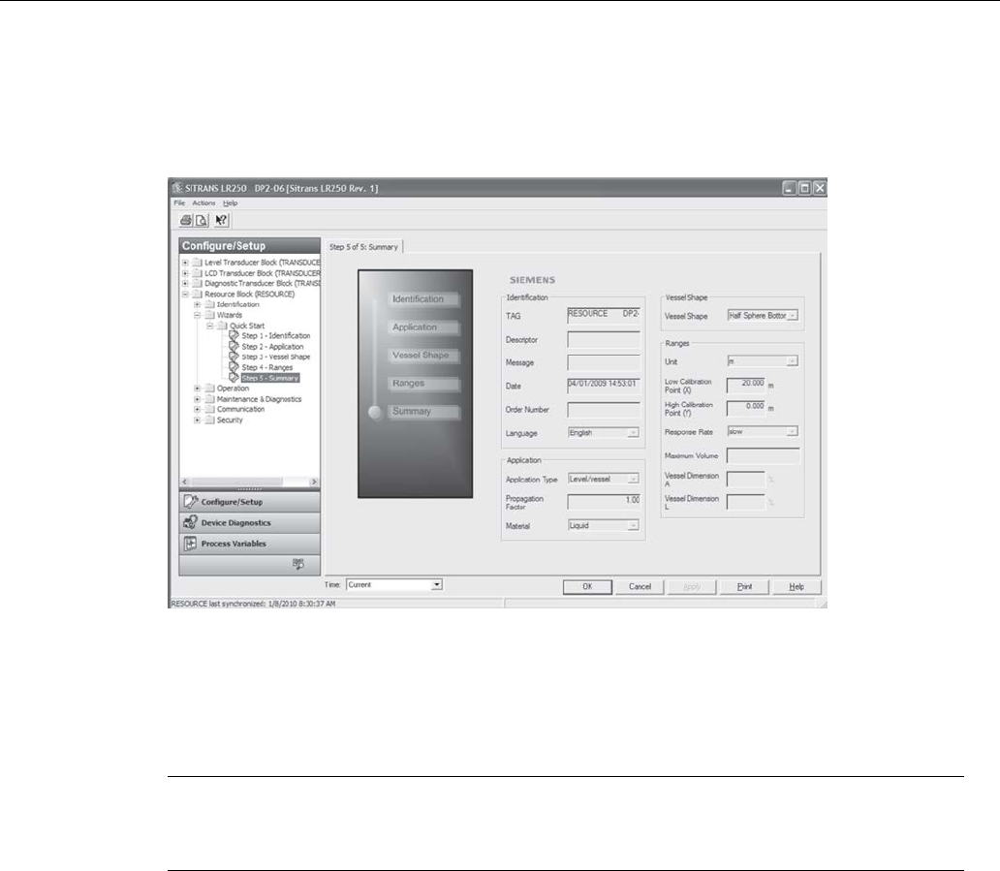
Task: Collapse the Resource Block node
Action: [185, 294]
